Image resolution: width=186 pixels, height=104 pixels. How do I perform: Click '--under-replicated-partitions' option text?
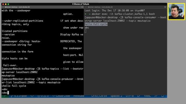click(x=22, y=21)
